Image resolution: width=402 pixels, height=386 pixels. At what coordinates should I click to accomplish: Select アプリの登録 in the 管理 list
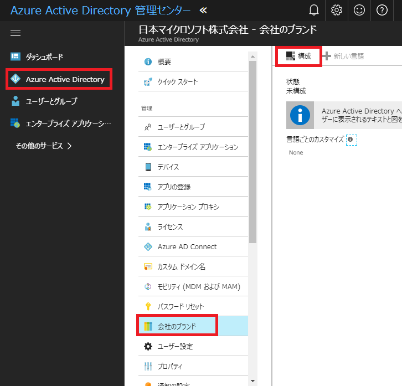point(193,187)
